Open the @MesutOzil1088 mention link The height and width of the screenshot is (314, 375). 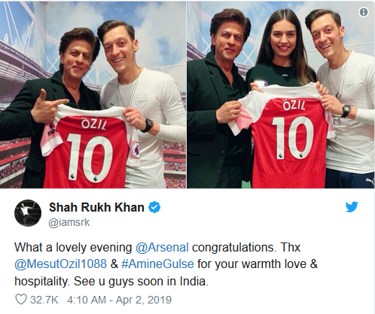(61, 264)
